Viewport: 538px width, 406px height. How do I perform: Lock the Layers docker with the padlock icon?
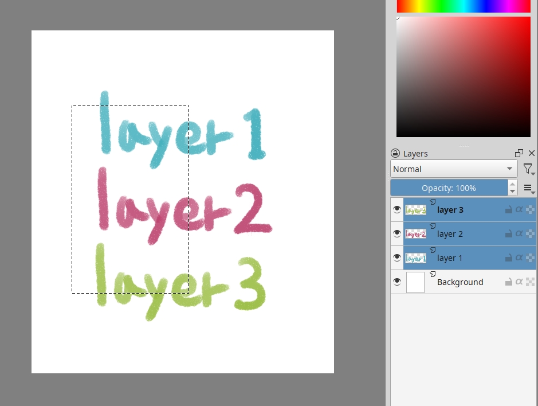395,154
